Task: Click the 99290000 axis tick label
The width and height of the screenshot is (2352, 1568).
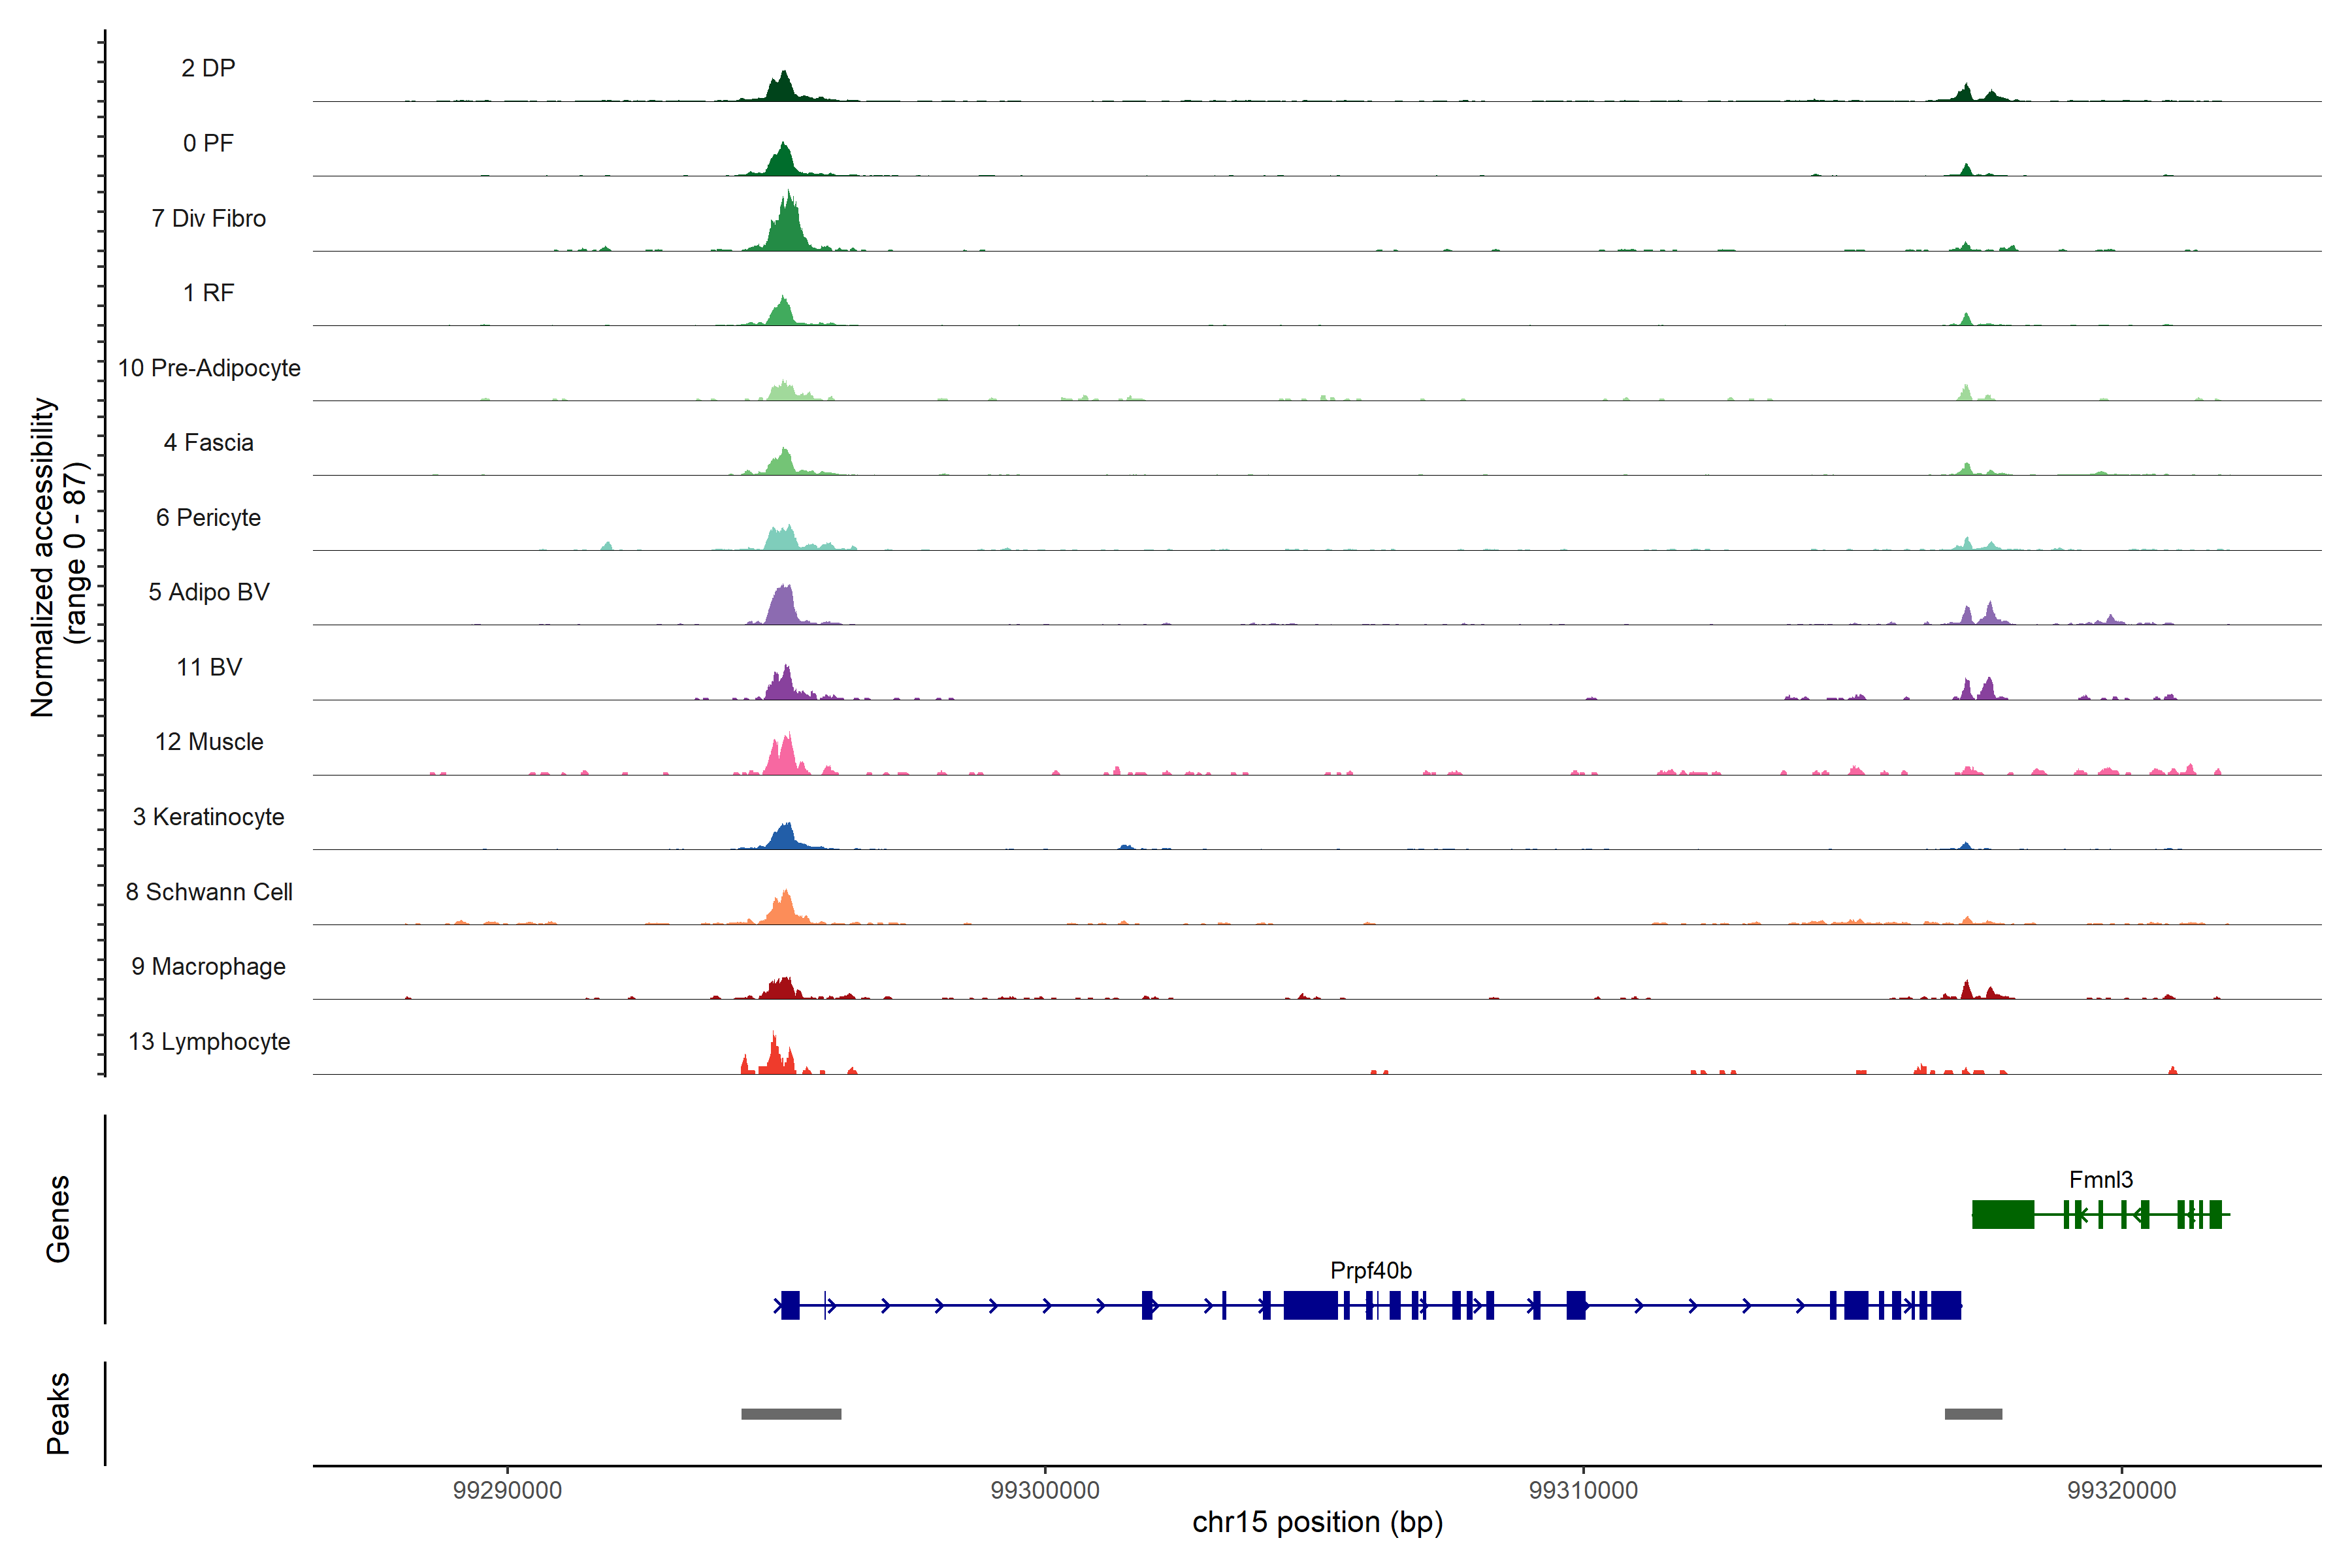Action: [x=507, y=1491]
